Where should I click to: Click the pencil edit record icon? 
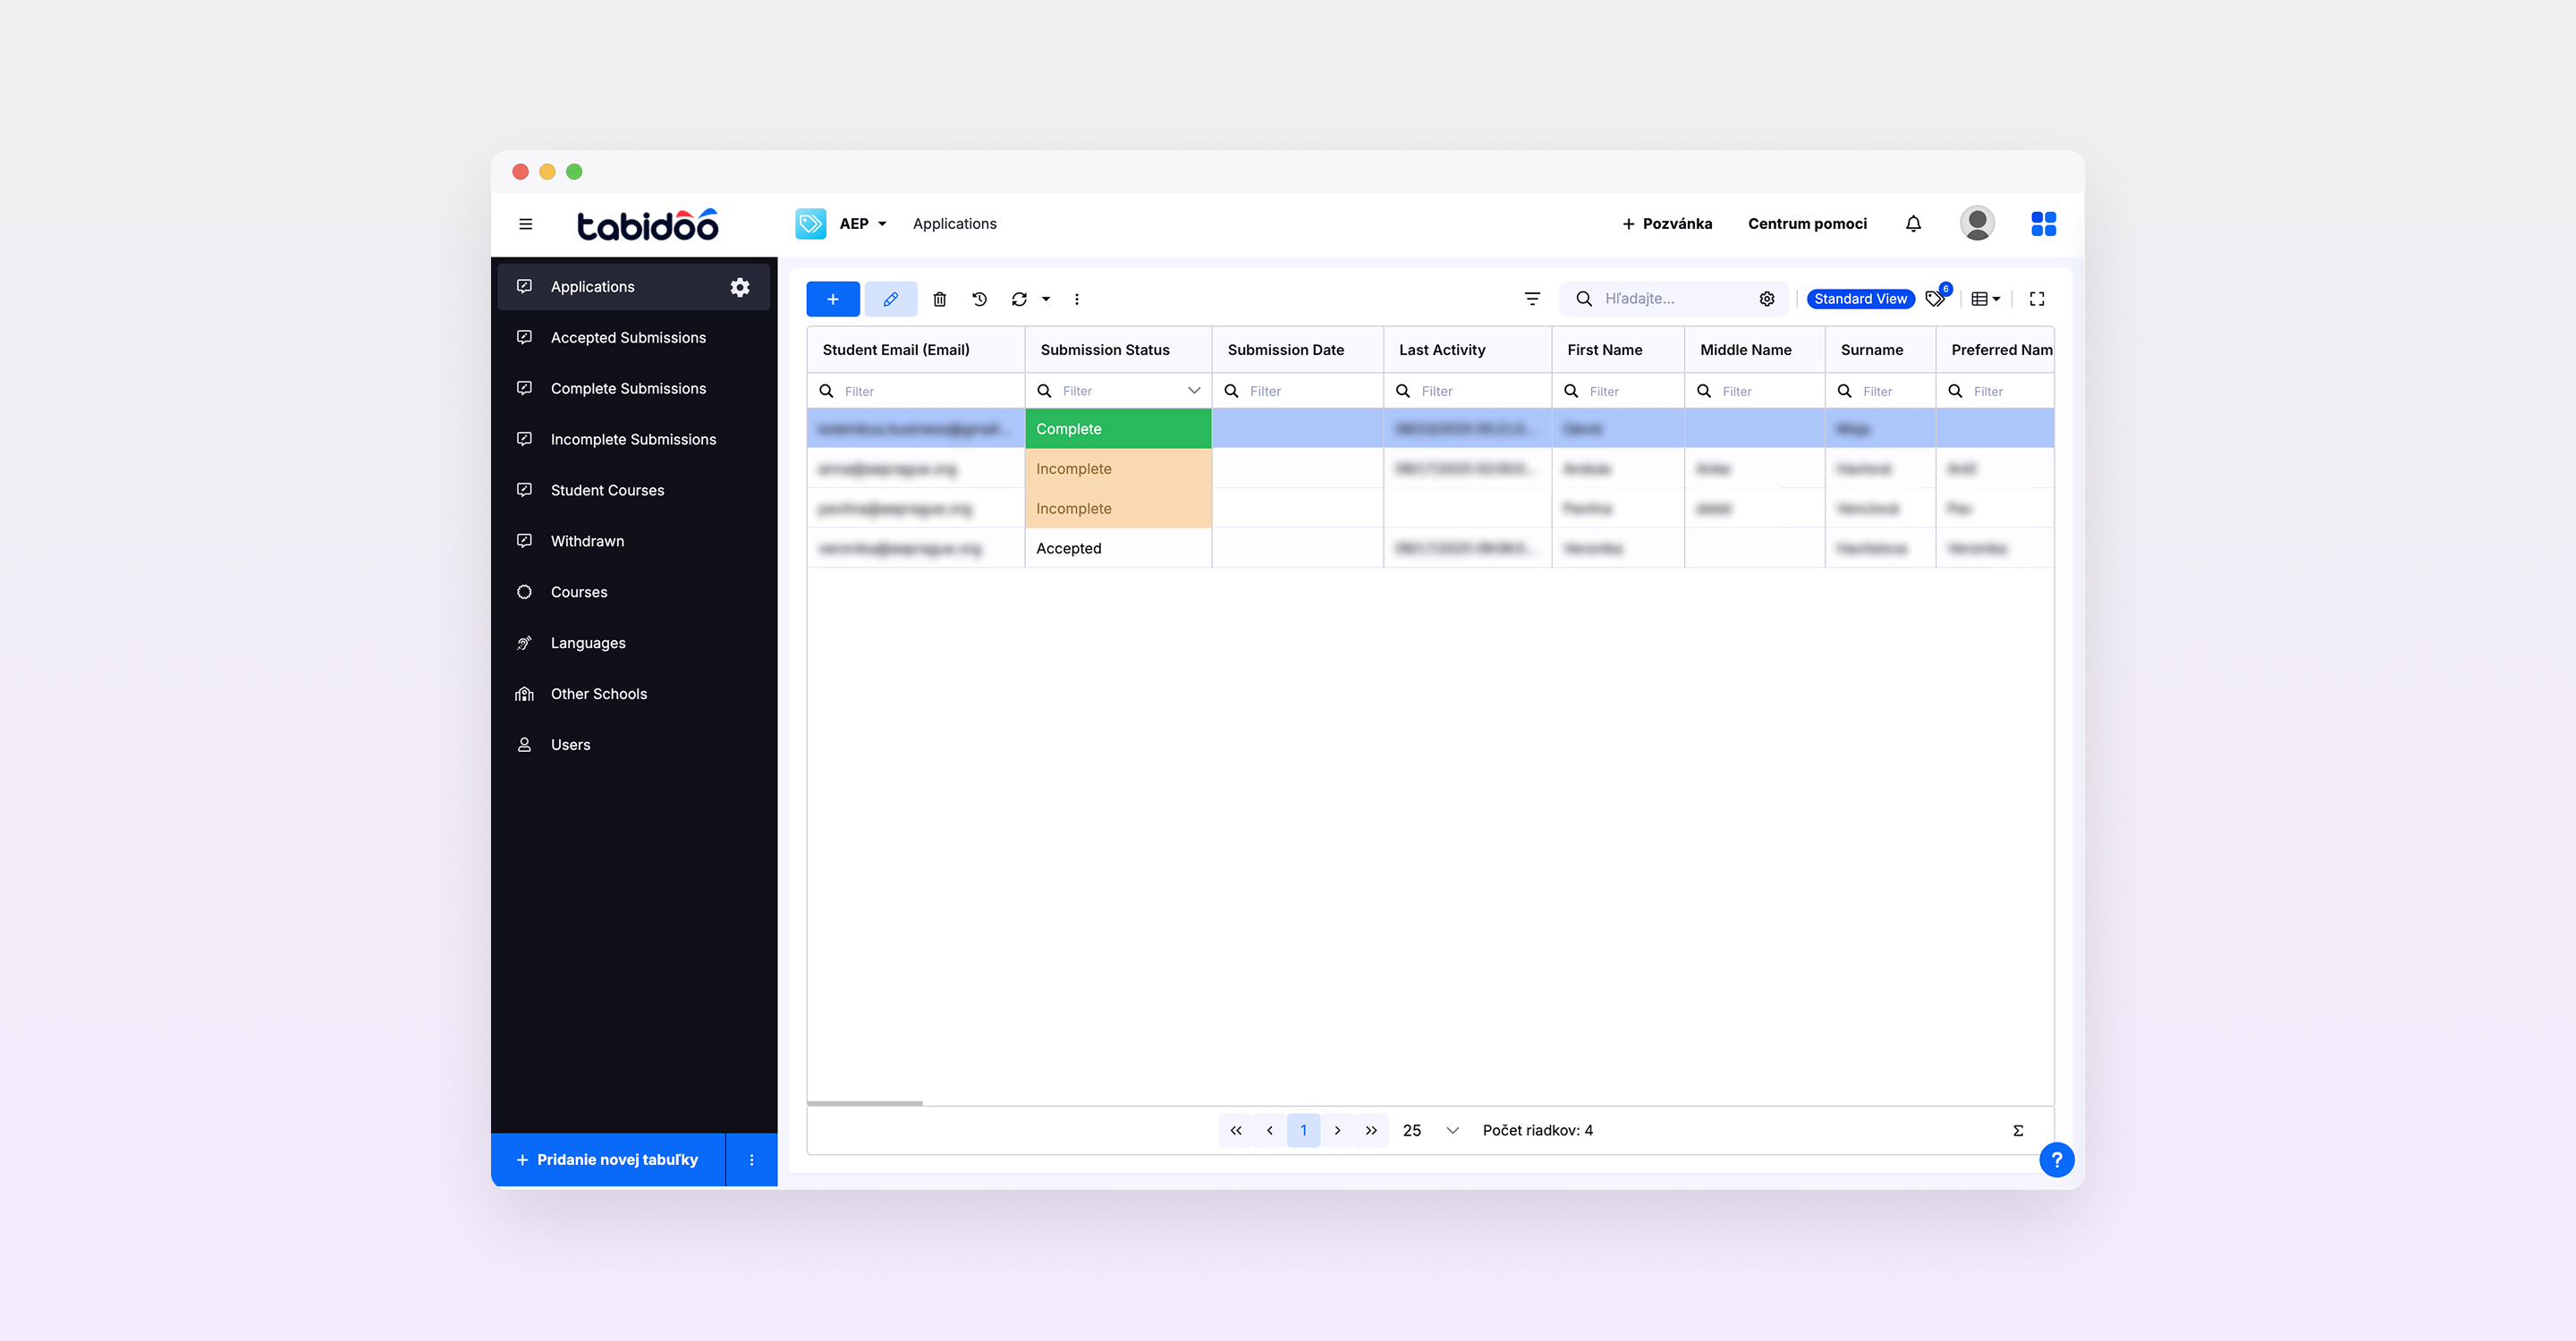click(890, 299)
